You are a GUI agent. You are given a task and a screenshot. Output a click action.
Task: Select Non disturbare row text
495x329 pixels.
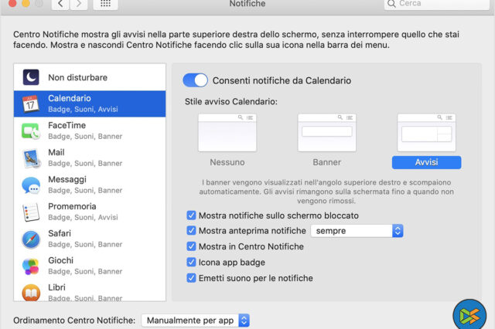[77, 77]
